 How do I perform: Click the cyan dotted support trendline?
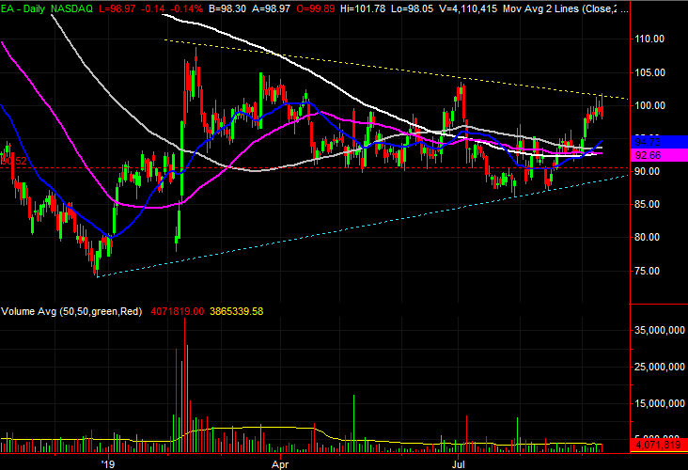tap(363, 226)
